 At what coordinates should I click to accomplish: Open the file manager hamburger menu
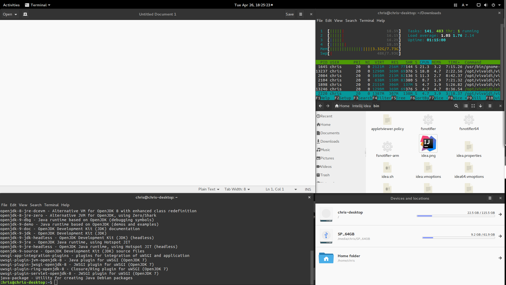pyautogui.click(x=490, y=106)
